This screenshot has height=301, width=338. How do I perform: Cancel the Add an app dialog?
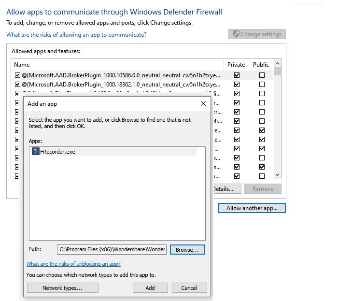(x=189, y=288)
